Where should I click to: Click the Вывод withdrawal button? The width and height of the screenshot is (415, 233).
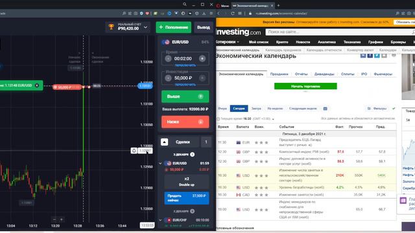pos(203,27)
